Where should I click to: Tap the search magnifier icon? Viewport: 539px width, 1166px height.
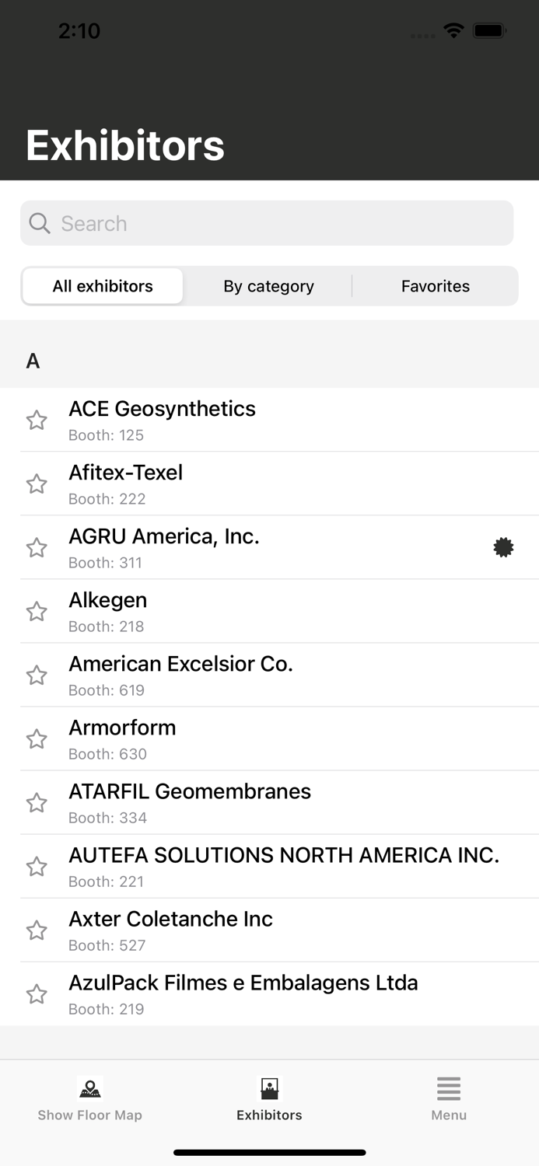[x=40, y=224]
